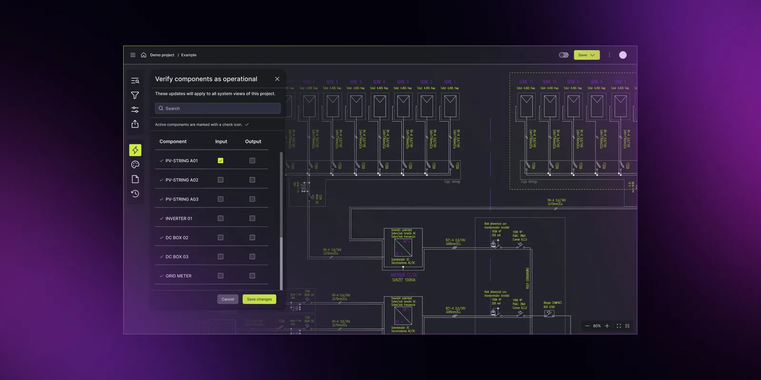The image size is (761, 380).
Task: Uncheck Input for PV-STRING A01
Action: coord(221,161)
